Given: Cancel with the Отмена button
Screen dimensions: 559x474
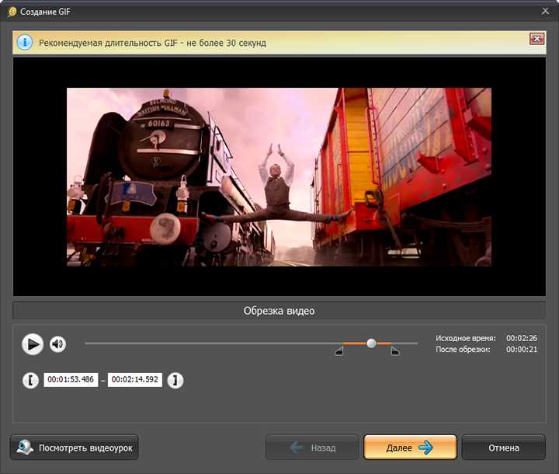Looking at the screenshot, I should (x=504, y=448).
